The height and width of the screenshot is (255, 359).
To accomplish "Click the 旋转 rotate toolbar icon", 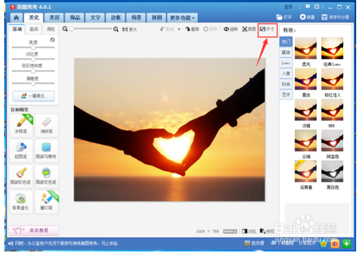I will (226, 29).
